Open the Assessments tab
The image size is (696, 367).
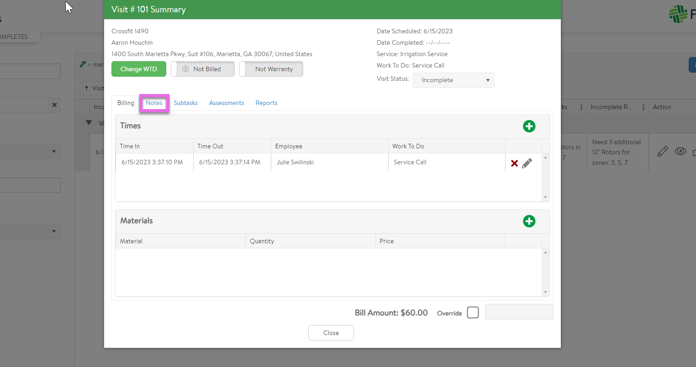(227, 103)
